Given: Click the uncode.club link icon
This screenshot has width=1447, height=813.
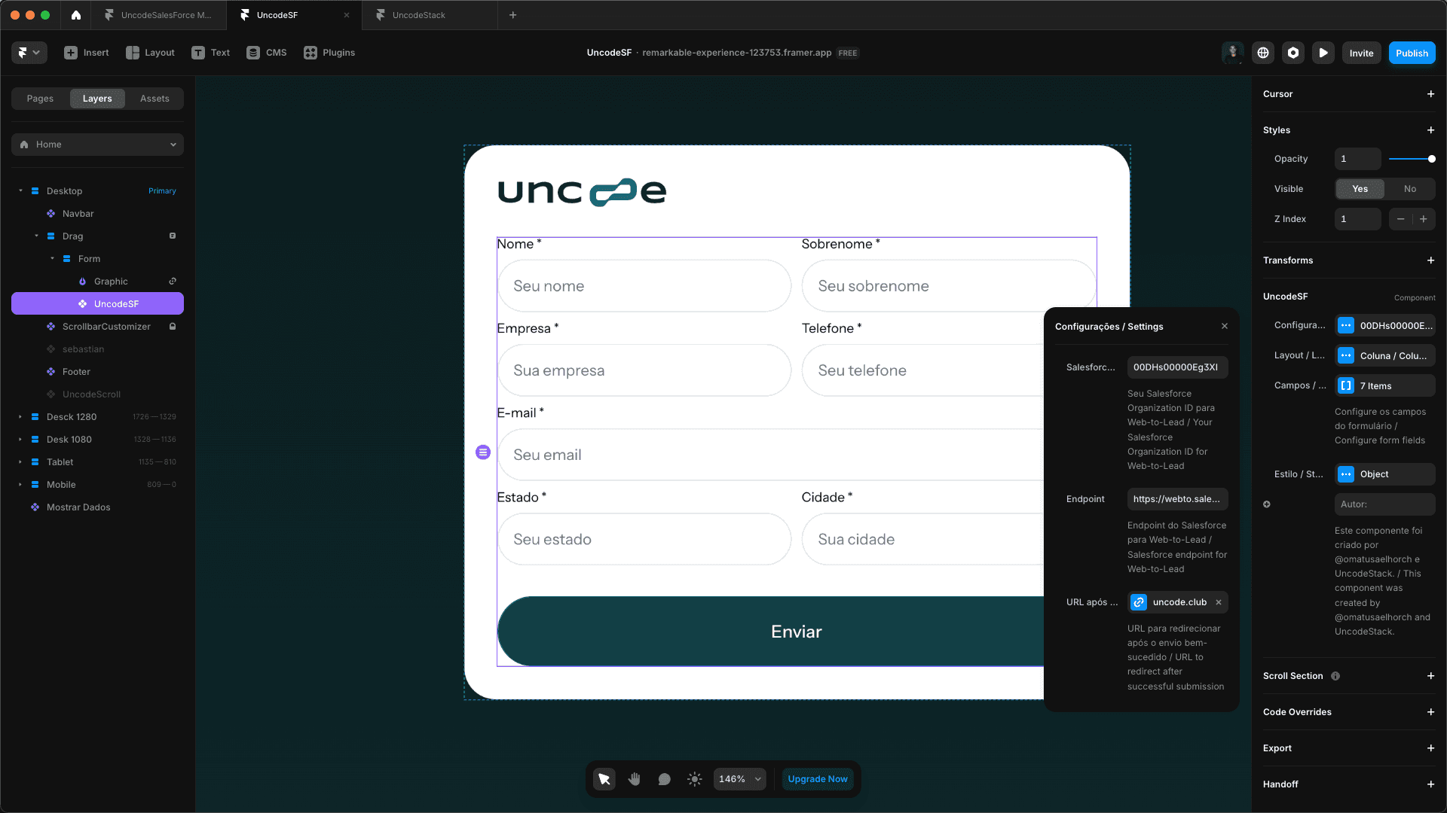Looking at the screenshot, I should [1139, 602].
